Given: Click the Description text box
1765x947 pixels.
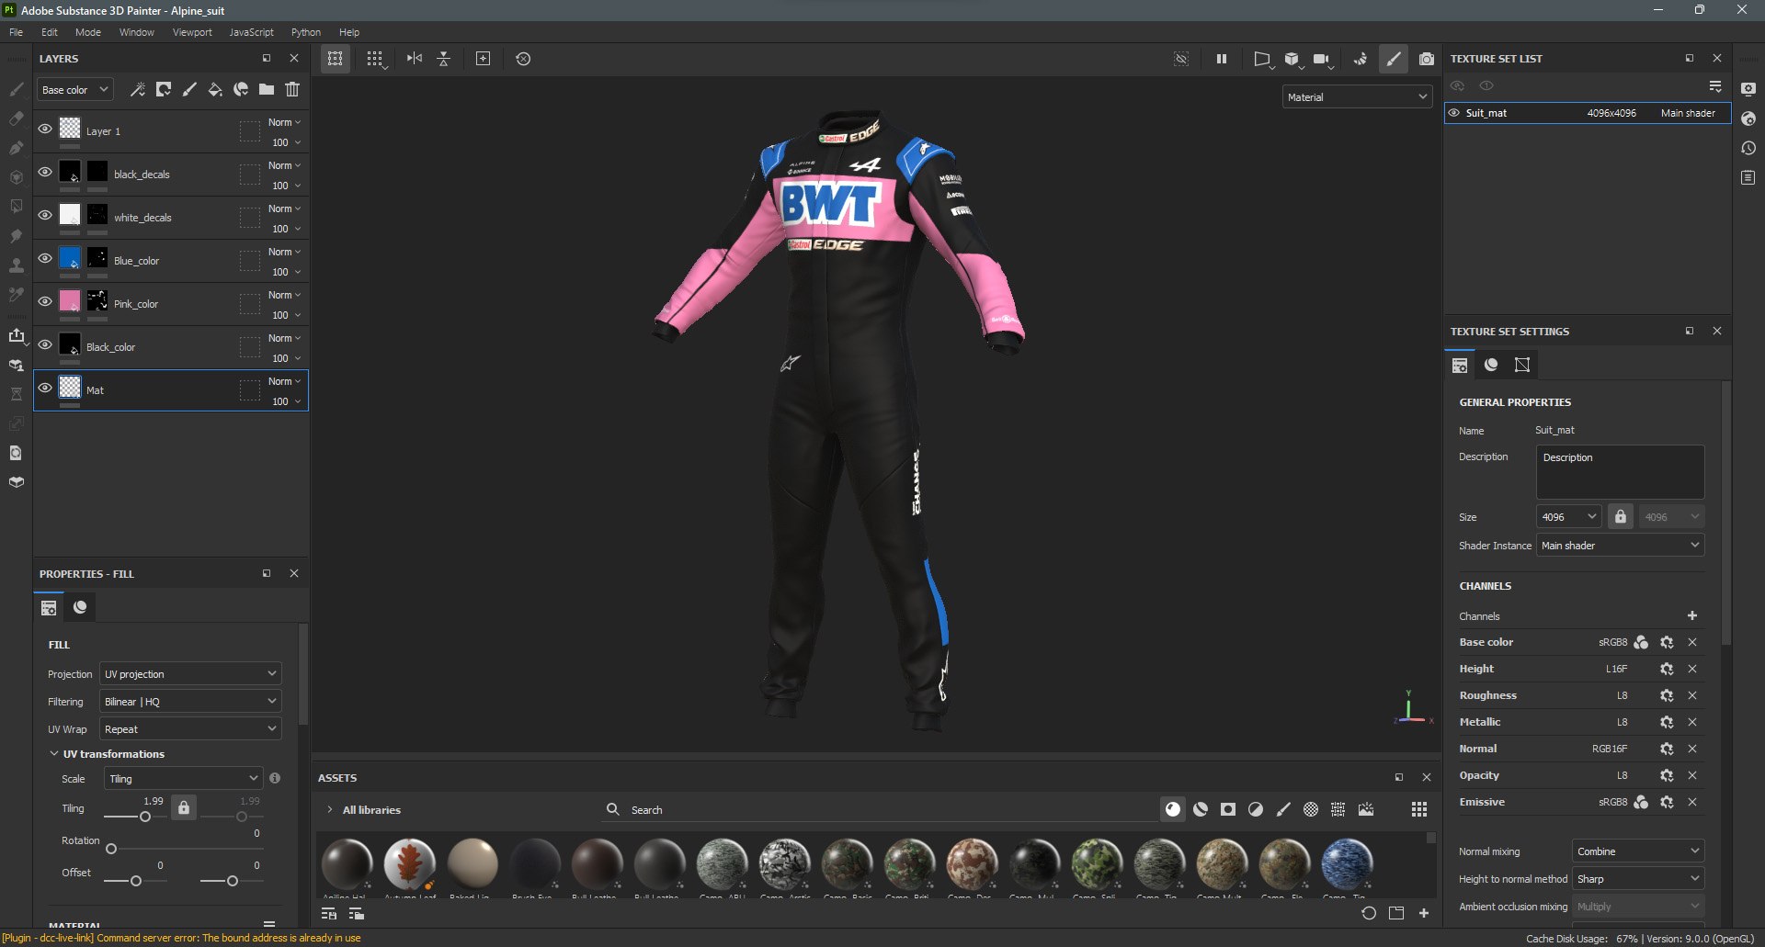Looking at the screenshot, I should pos(1620,472).
